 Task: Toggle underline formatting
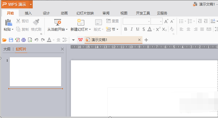(138, 29)
